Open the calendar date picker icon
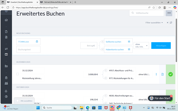The height and width of the screenshot is (111, 178). [37, 42]
